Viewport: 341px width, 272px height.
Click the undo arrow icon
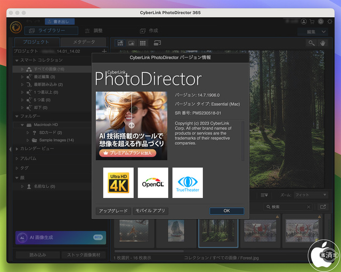click(29, 21)
